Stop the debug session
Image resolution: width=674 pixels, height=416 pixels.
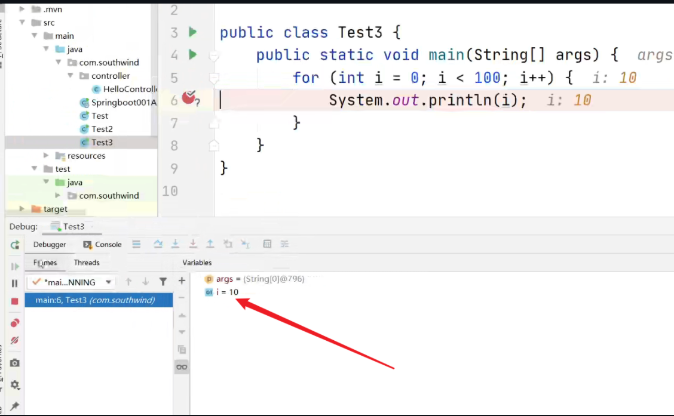[14, 301]
